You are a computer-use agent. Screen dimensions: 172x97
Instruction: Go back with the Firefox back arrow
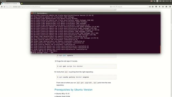pyautogui.click(x=2, y=7)
